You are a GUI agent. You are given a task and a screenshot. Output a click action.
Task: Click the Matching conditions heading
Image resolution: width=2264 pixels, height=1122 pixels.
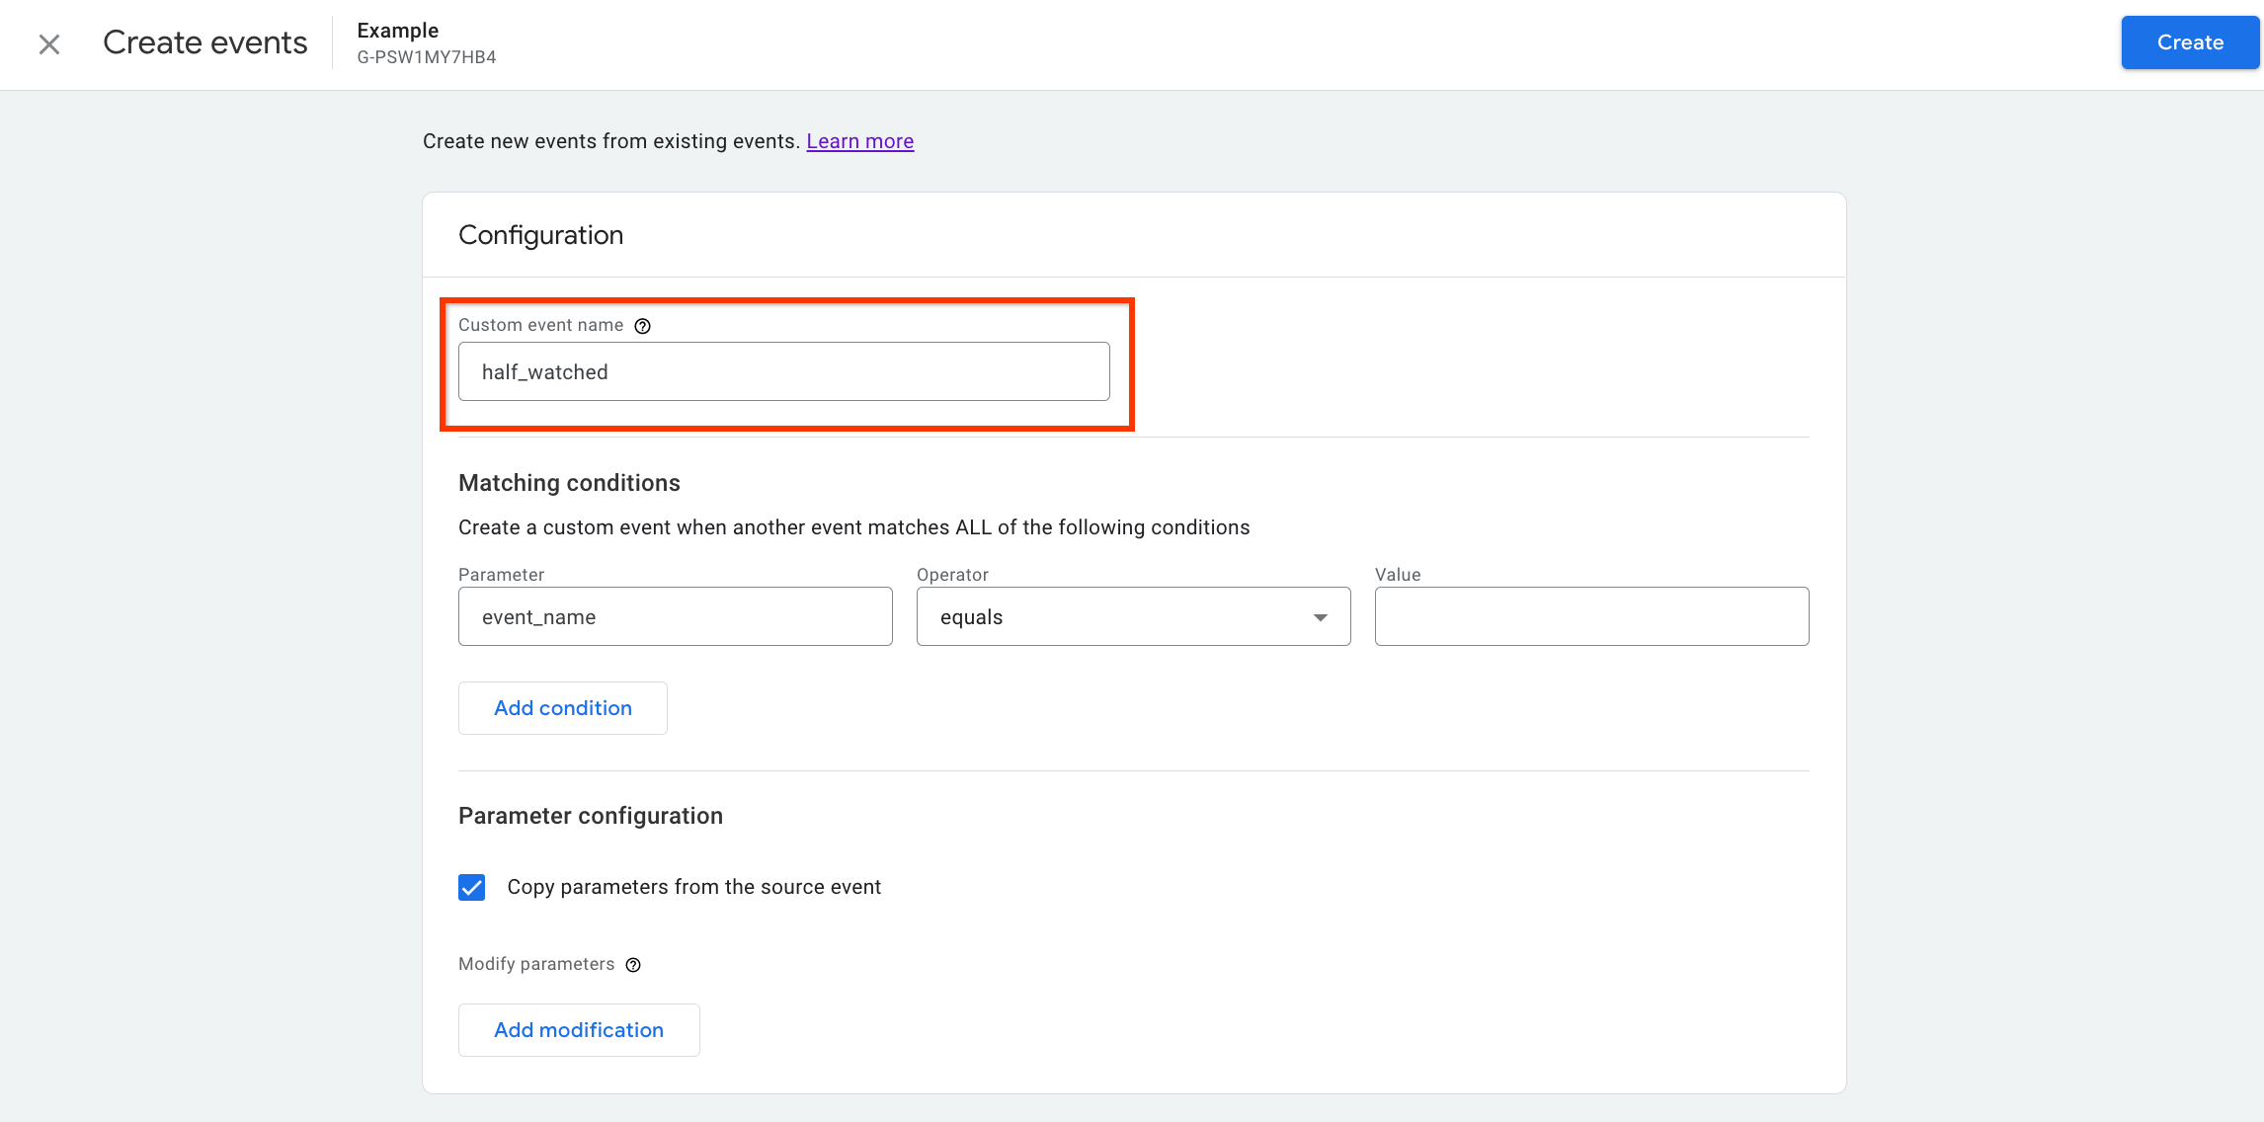(x=569, y=483)
